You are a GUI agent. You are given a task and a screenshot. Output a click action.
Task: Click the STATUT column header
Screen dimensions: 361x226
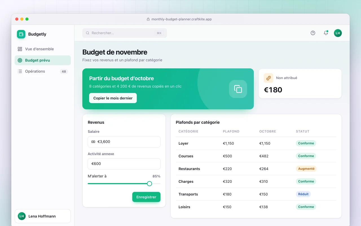pos(303,131)
